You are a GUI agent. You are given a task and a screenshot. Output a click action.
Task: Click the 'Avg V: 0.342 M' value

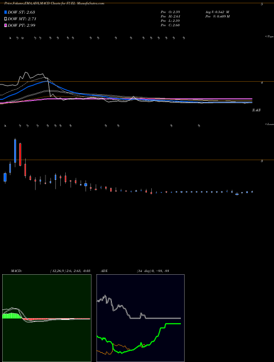pyautogui.click(x=217, y=12)
